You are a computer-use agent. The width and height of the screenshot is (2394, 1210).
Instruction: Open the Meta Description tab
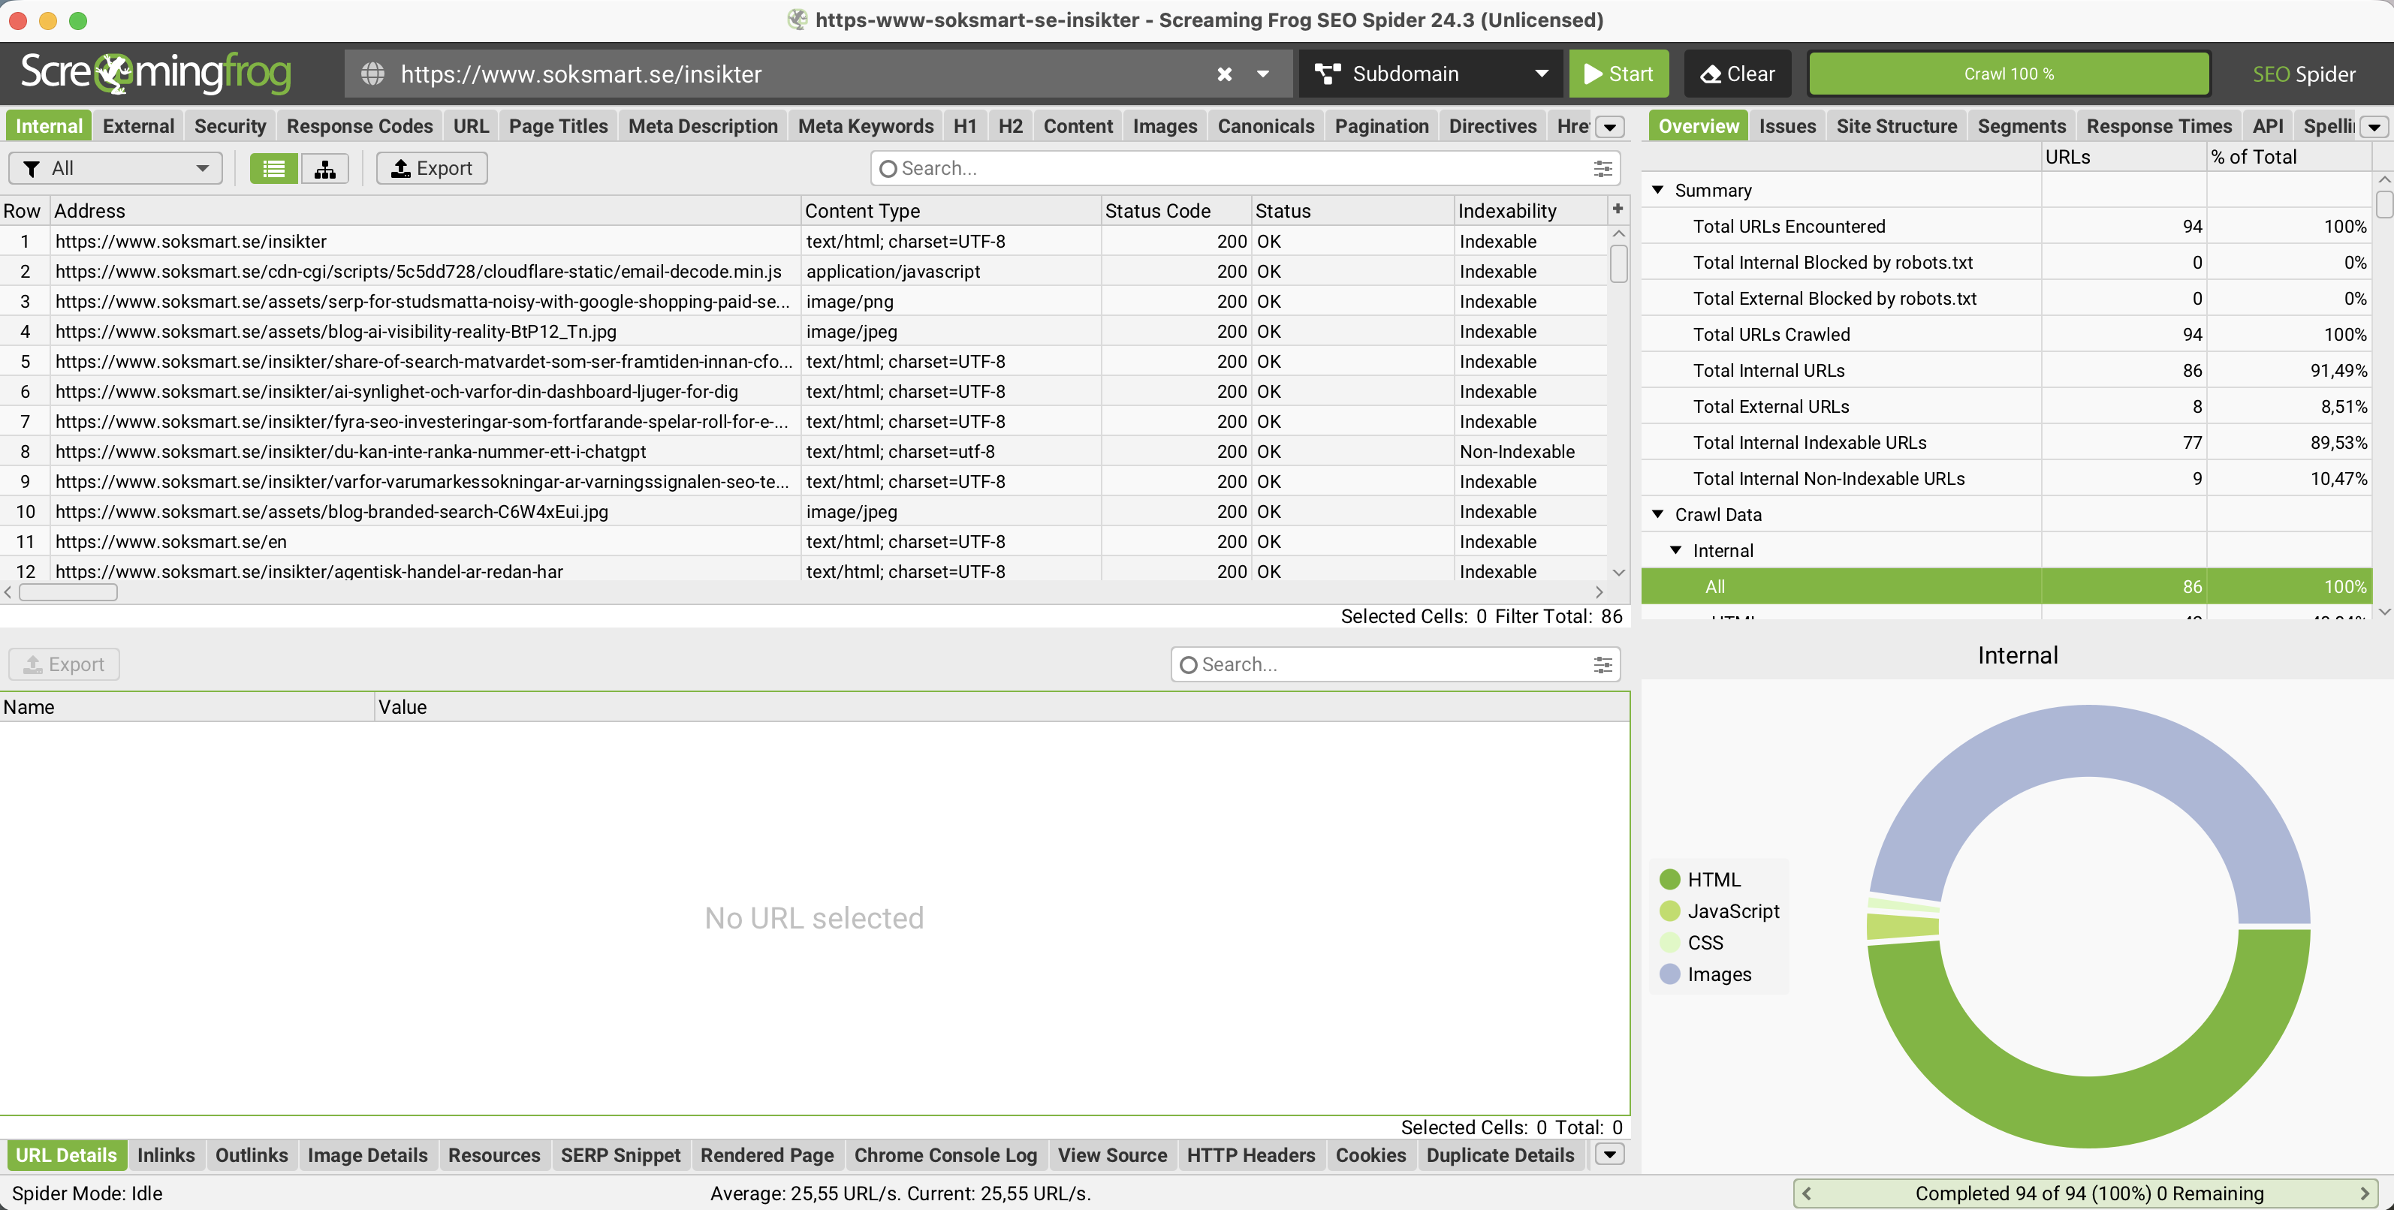click(704, 126)
